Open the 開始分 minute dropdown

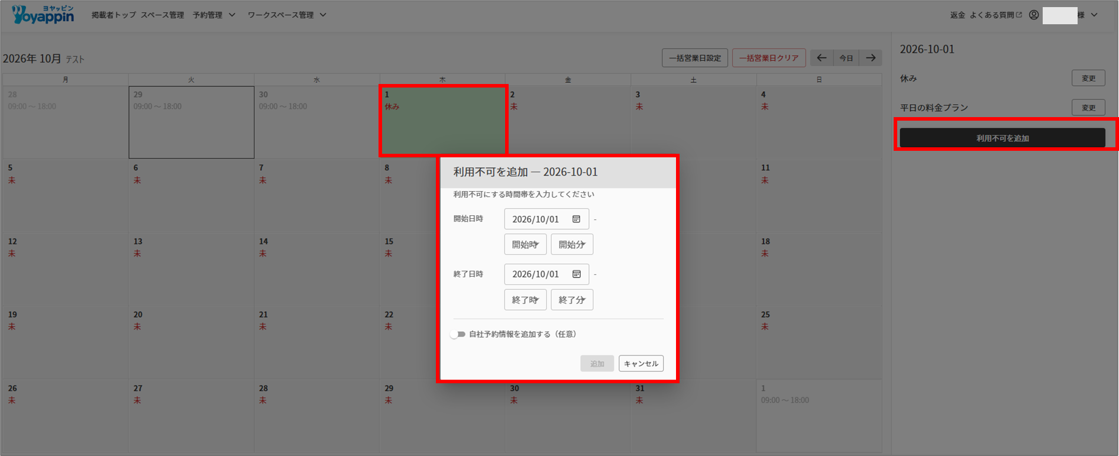[x=572, y=244]
